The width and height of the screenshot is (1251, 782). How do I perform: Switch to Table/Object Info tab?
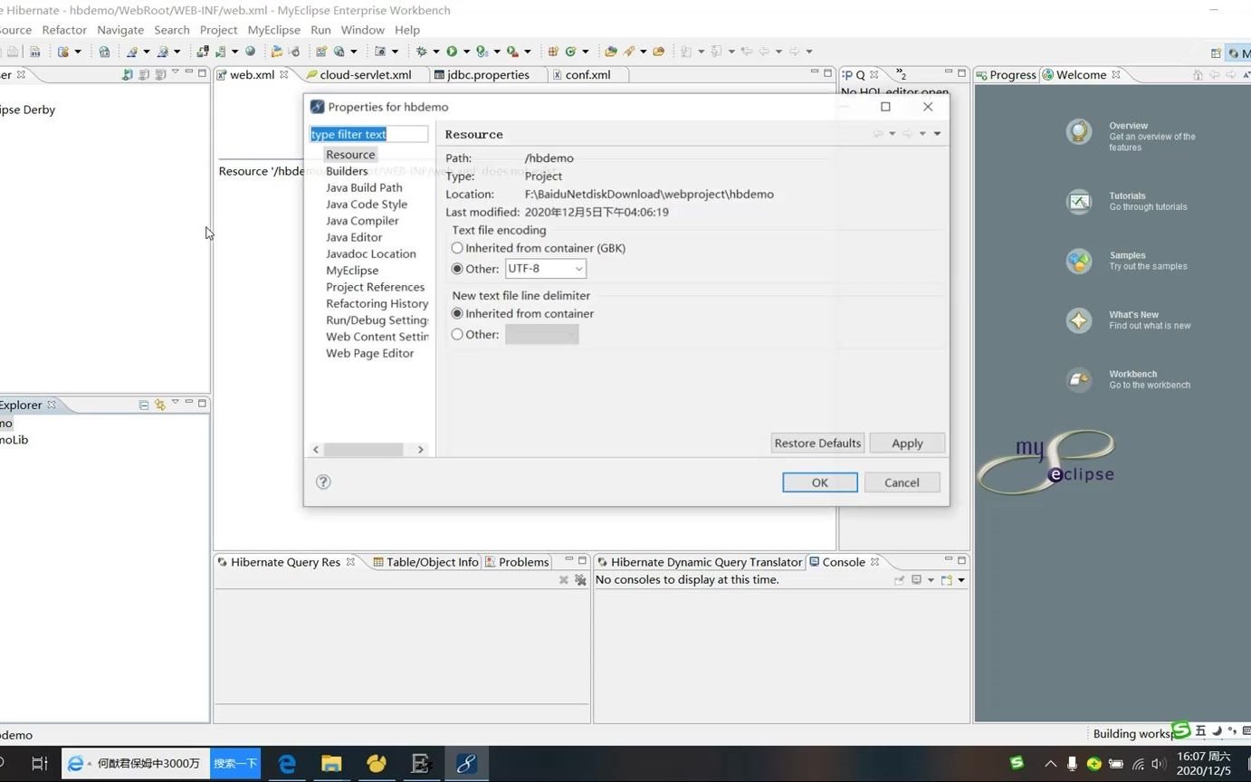coord(425,562)
